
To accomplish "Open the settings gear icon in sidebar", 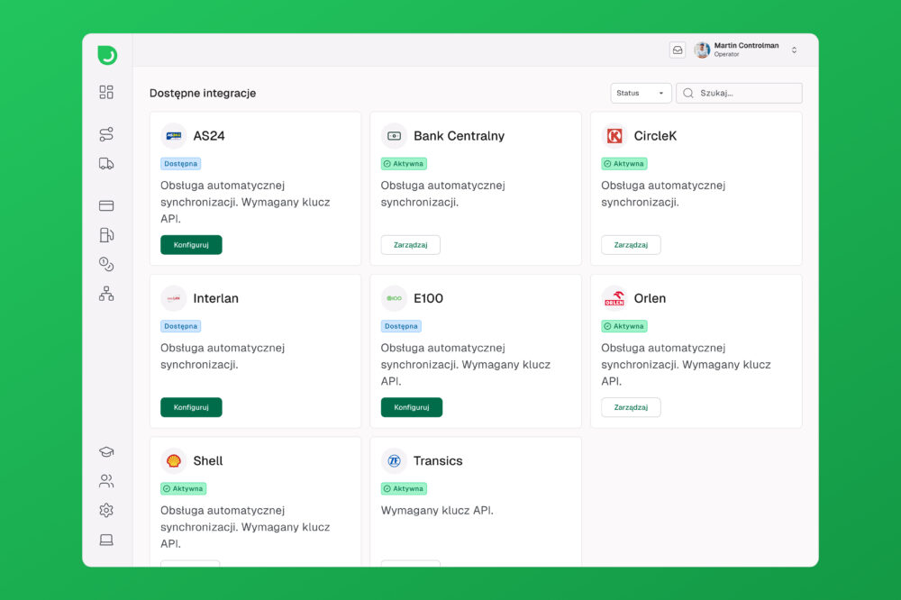I will [106, 510].
